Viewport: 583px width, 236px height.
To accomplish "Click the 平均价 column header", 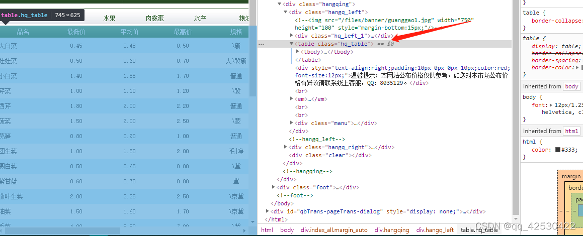I will (x=129, y=32).
